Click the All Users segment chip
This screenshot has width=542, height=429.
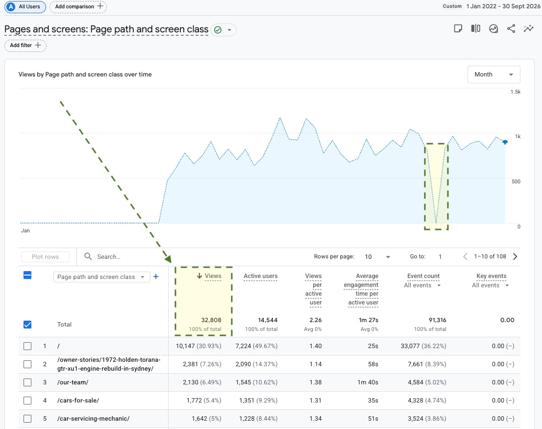(25, 6)
